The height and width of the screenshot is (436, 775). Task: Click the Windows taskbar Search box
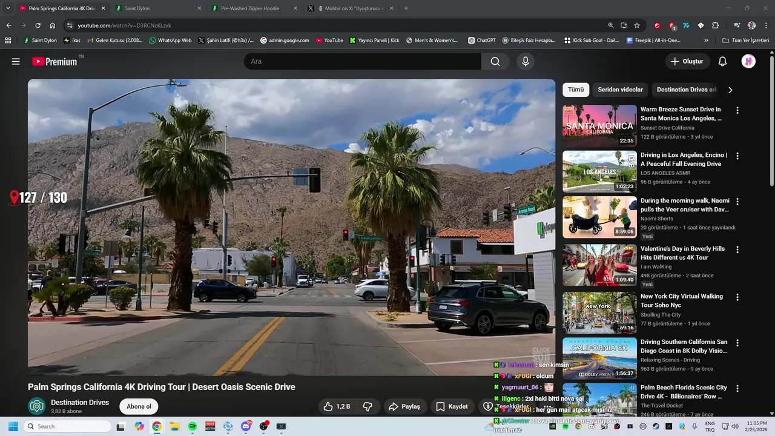(67, 426)
